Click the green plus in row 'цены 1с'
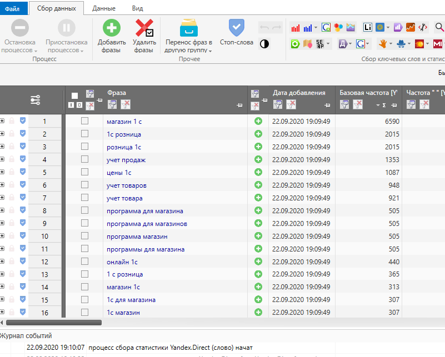Image resolution: width=445 pixels, height=357 pixels. tap(258, 172)
